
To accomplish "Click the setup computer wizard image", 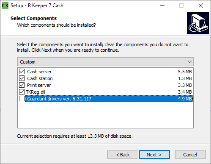I will coord(198,23).
